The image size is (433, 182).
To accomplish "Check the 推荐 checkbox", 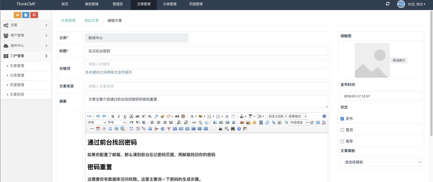I will [x=342, y=141].
